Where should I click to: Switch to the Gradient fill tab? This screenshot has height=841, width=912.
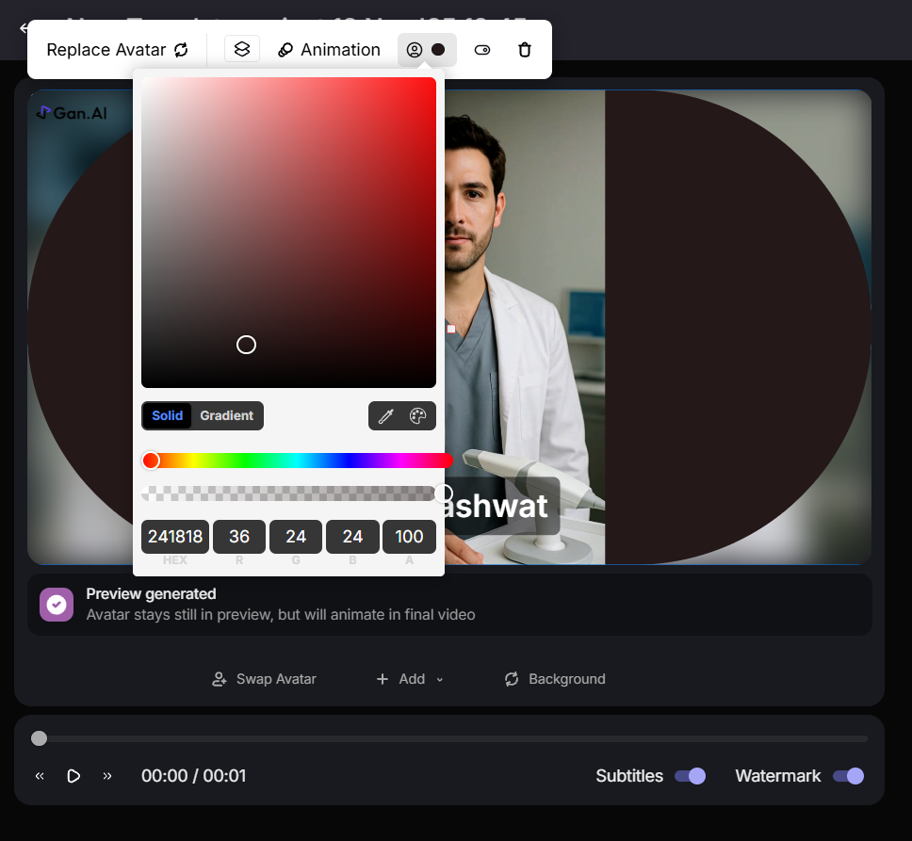click(226, 415)
